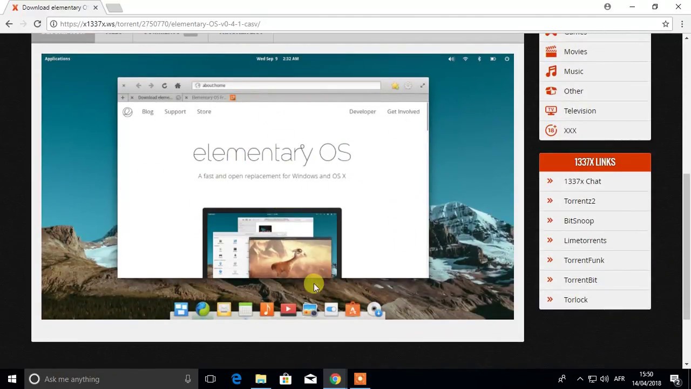Visit the Torrentz2 link
The height and width of the screenshot is (389, 691).
click(x=580, y=201)
